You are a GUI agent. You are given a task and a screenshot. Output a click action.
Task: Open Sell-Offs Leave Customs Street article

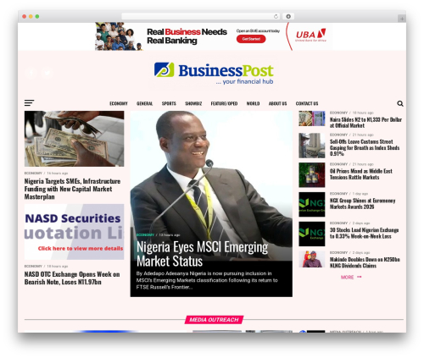[x=365, y=147]
